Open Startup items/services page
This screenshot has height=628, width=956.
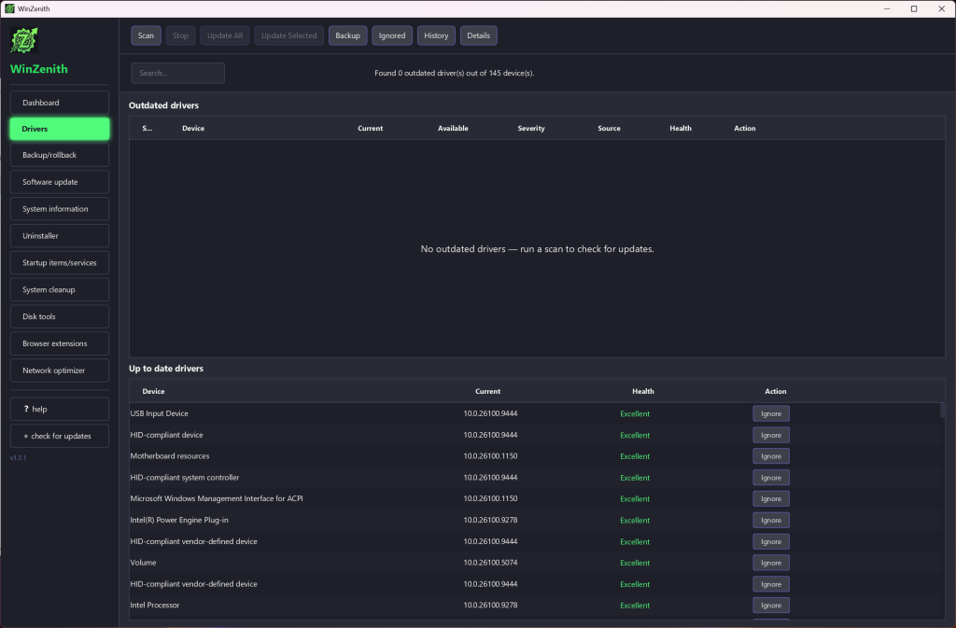click(60, 262)
